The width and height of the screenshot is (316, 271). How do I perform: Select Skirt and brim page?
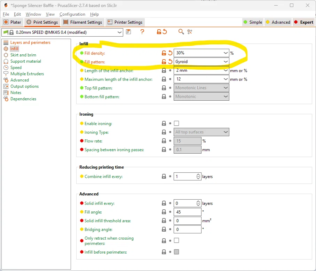[x=23, y=55]
